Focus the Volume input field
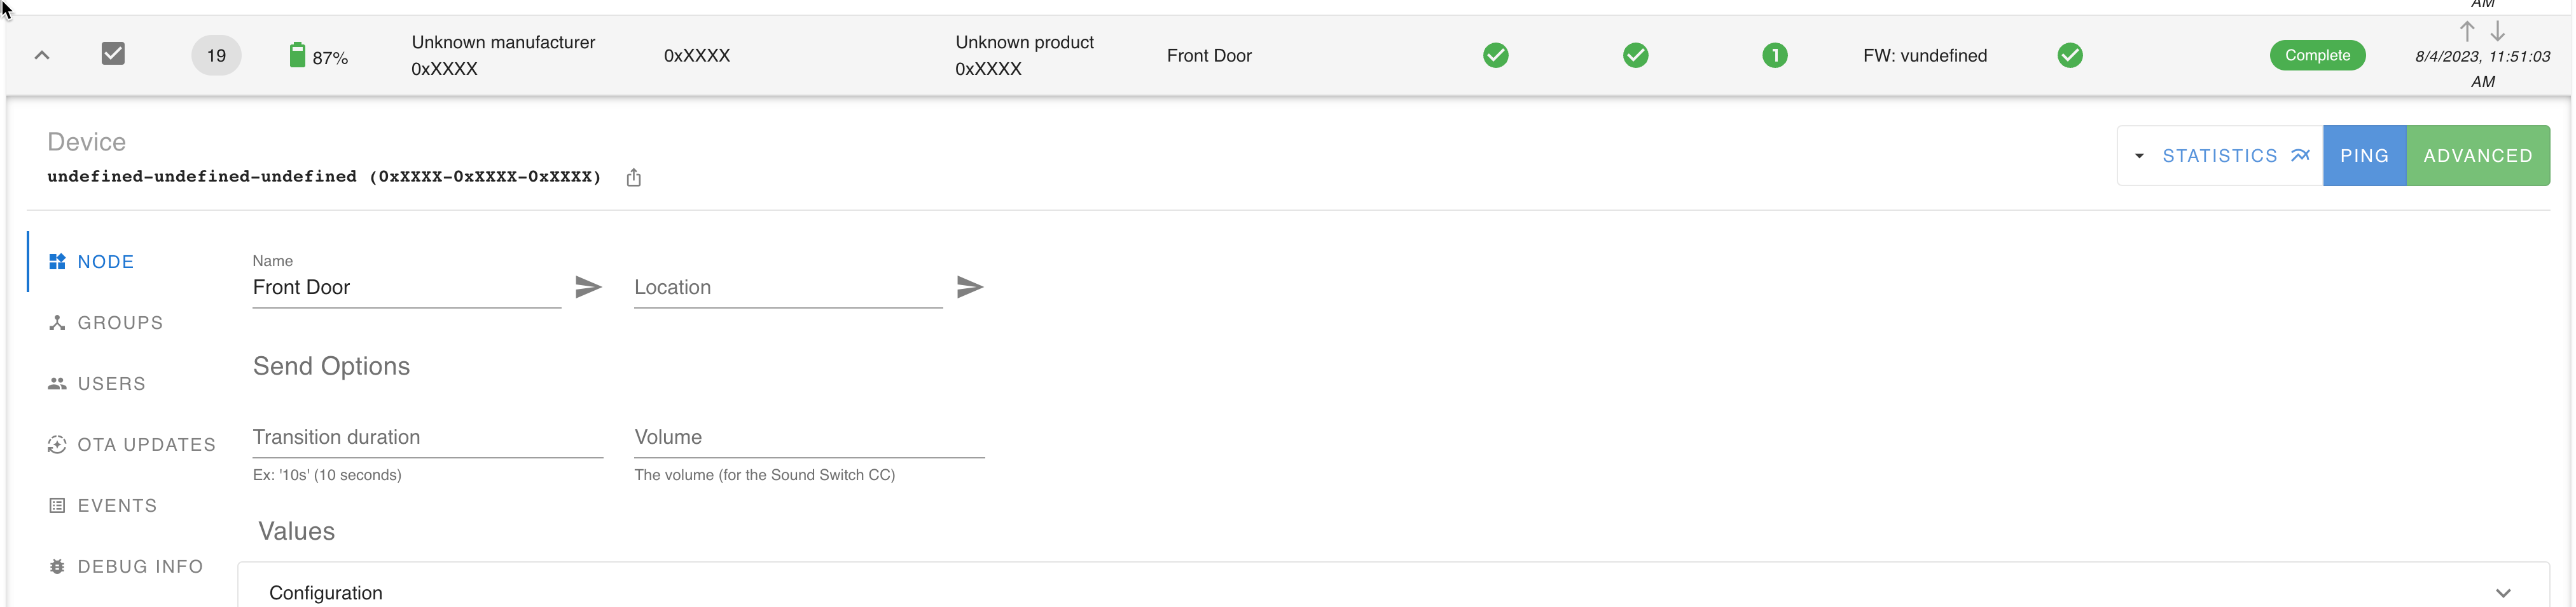The height and width of the screenshot is (607, 2576). tap(809, 437)
